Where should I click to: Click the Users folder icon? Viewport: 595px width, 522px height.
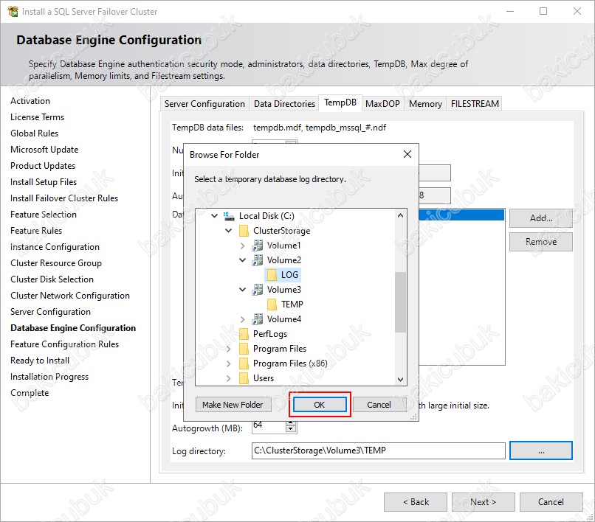point(244,378)
